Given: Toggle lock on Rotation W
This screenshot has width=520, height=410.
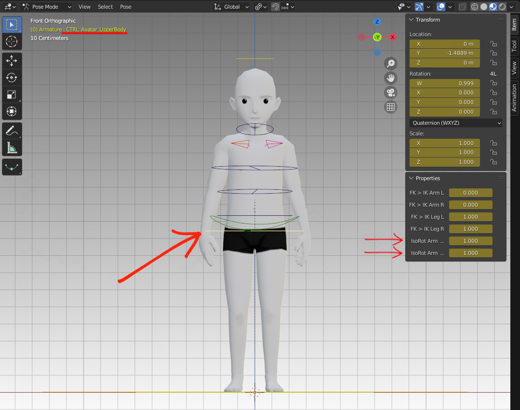Looking at the screenshot, I should pos(493,83).
